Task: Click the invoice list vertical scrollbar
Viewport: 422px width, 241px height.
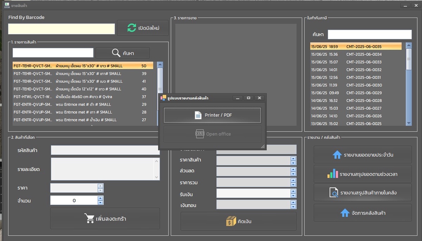Action: [408, 83]
